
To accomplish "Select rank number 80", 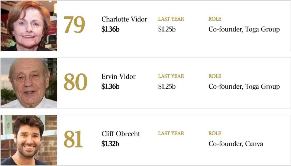I will pyautogui.click(x=75, y=82).
